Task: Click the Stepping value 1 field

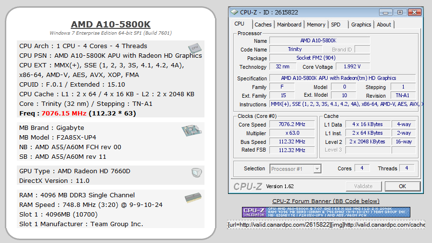Action: pyautogui.click(x=403, y=87)
